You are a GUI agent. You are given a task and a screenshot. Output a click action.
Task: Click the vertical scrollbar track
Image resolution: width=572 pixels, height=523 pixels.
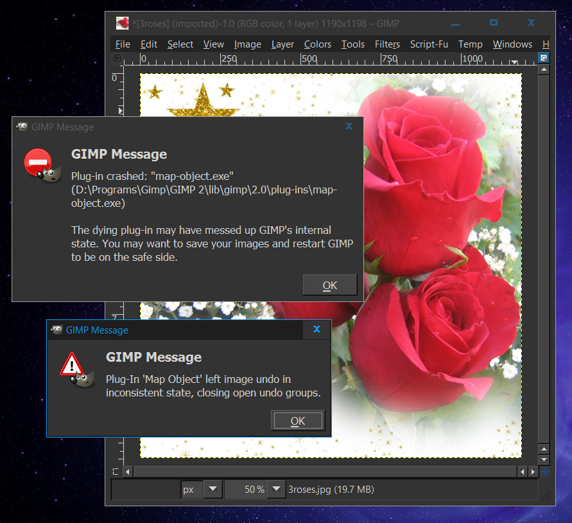544,258
